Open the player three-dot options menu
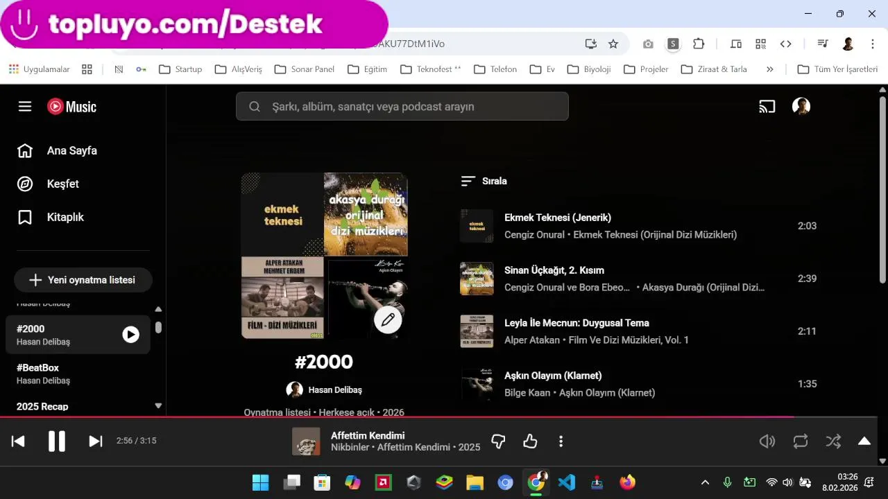The height and width of the screenshot is (499, 888). pyautogui.click(x=561, y=441)
